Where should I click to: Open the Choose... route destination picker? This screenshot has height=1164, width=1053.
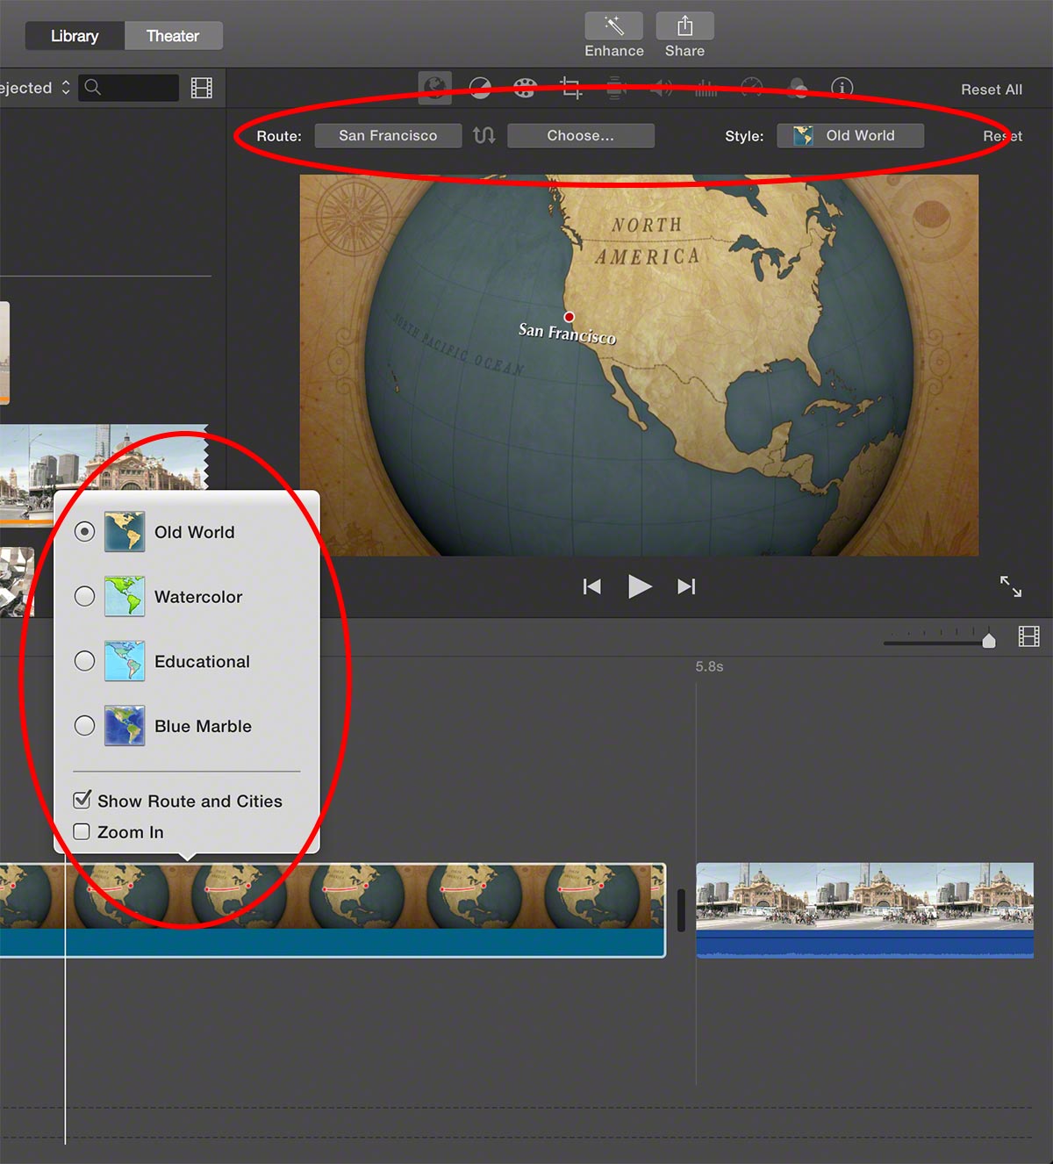pos(580,135)
